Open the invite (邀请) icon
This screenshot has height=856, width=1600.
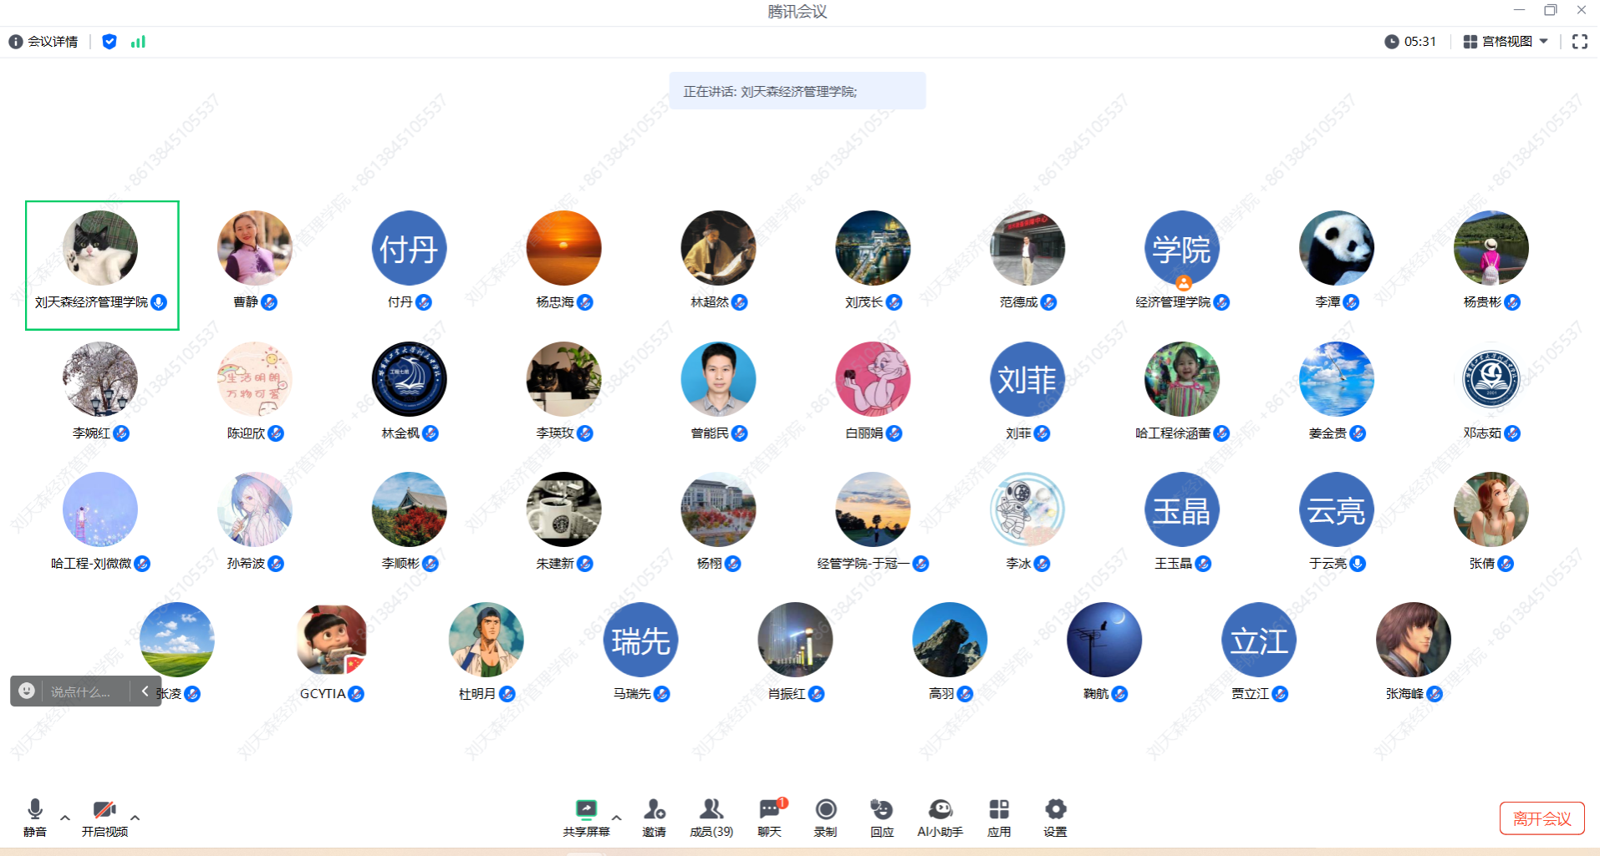point(654,809)
